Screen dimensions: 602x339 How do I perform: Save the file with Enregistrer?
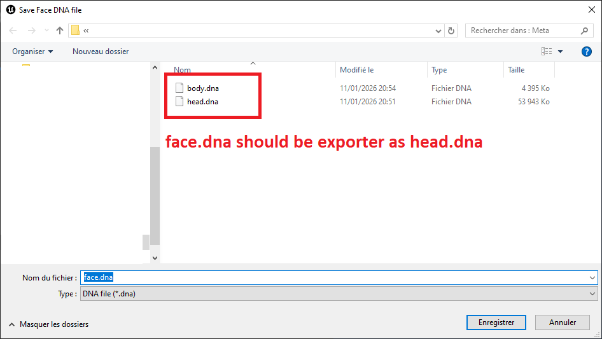pyautogui.click(x=496, y=322)
